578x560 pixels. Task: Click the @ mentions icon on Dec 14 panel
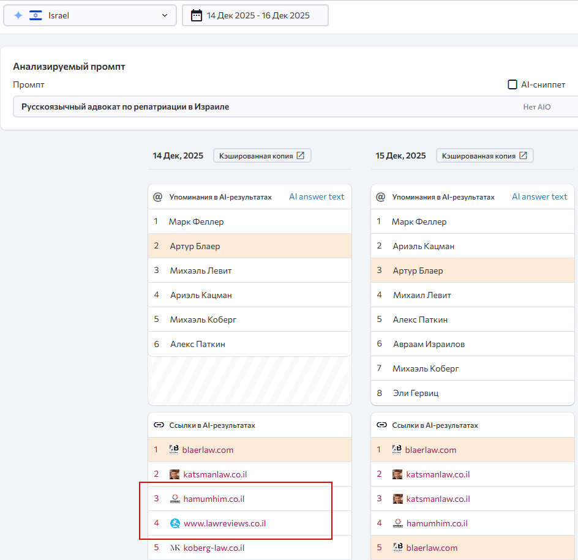click(x=158, y=196)
